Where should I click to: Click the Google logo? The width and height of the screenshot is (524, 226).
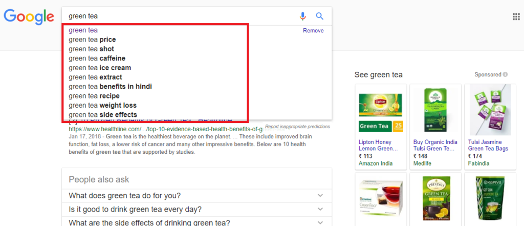[x=29, y=17]
